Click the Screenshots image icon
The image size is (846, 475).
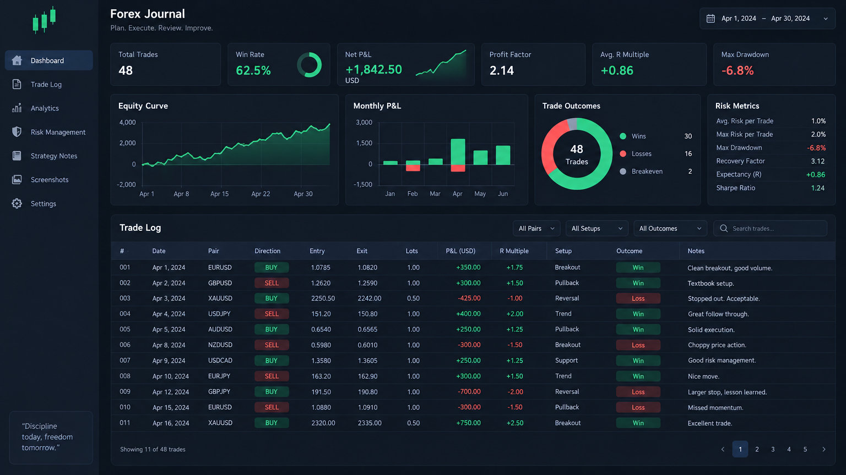[x=17, y=180]
